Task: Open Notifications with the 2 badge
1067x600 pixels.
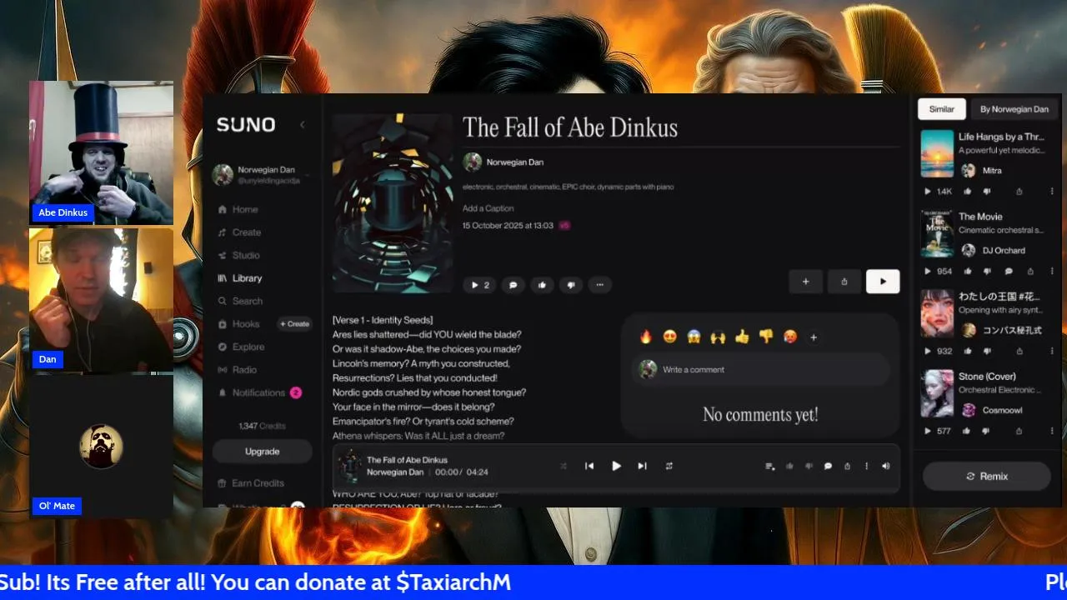Action: coord(259,392)
